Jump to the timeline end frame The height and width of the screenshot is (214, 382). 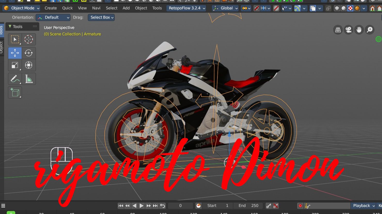155,206
